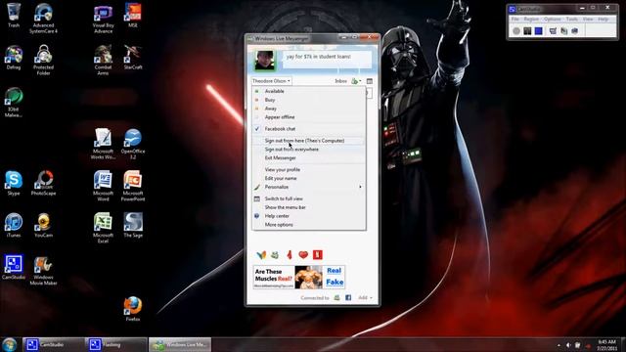Collapse the Theodore Olson name dropdown

(x=271, y=81)
